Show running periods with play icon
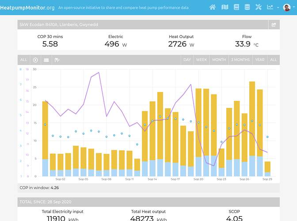Screen dimensions: 297x221 pyautogui.click(x=35, y=60)
